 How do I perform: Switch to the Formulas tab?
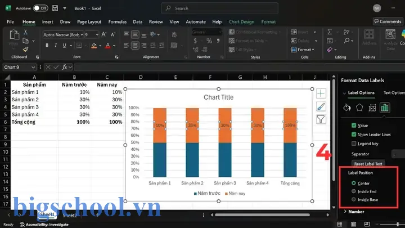117,22
